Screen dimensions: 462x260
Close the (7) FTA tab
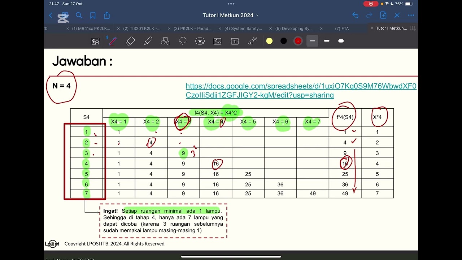pos(321,29)
